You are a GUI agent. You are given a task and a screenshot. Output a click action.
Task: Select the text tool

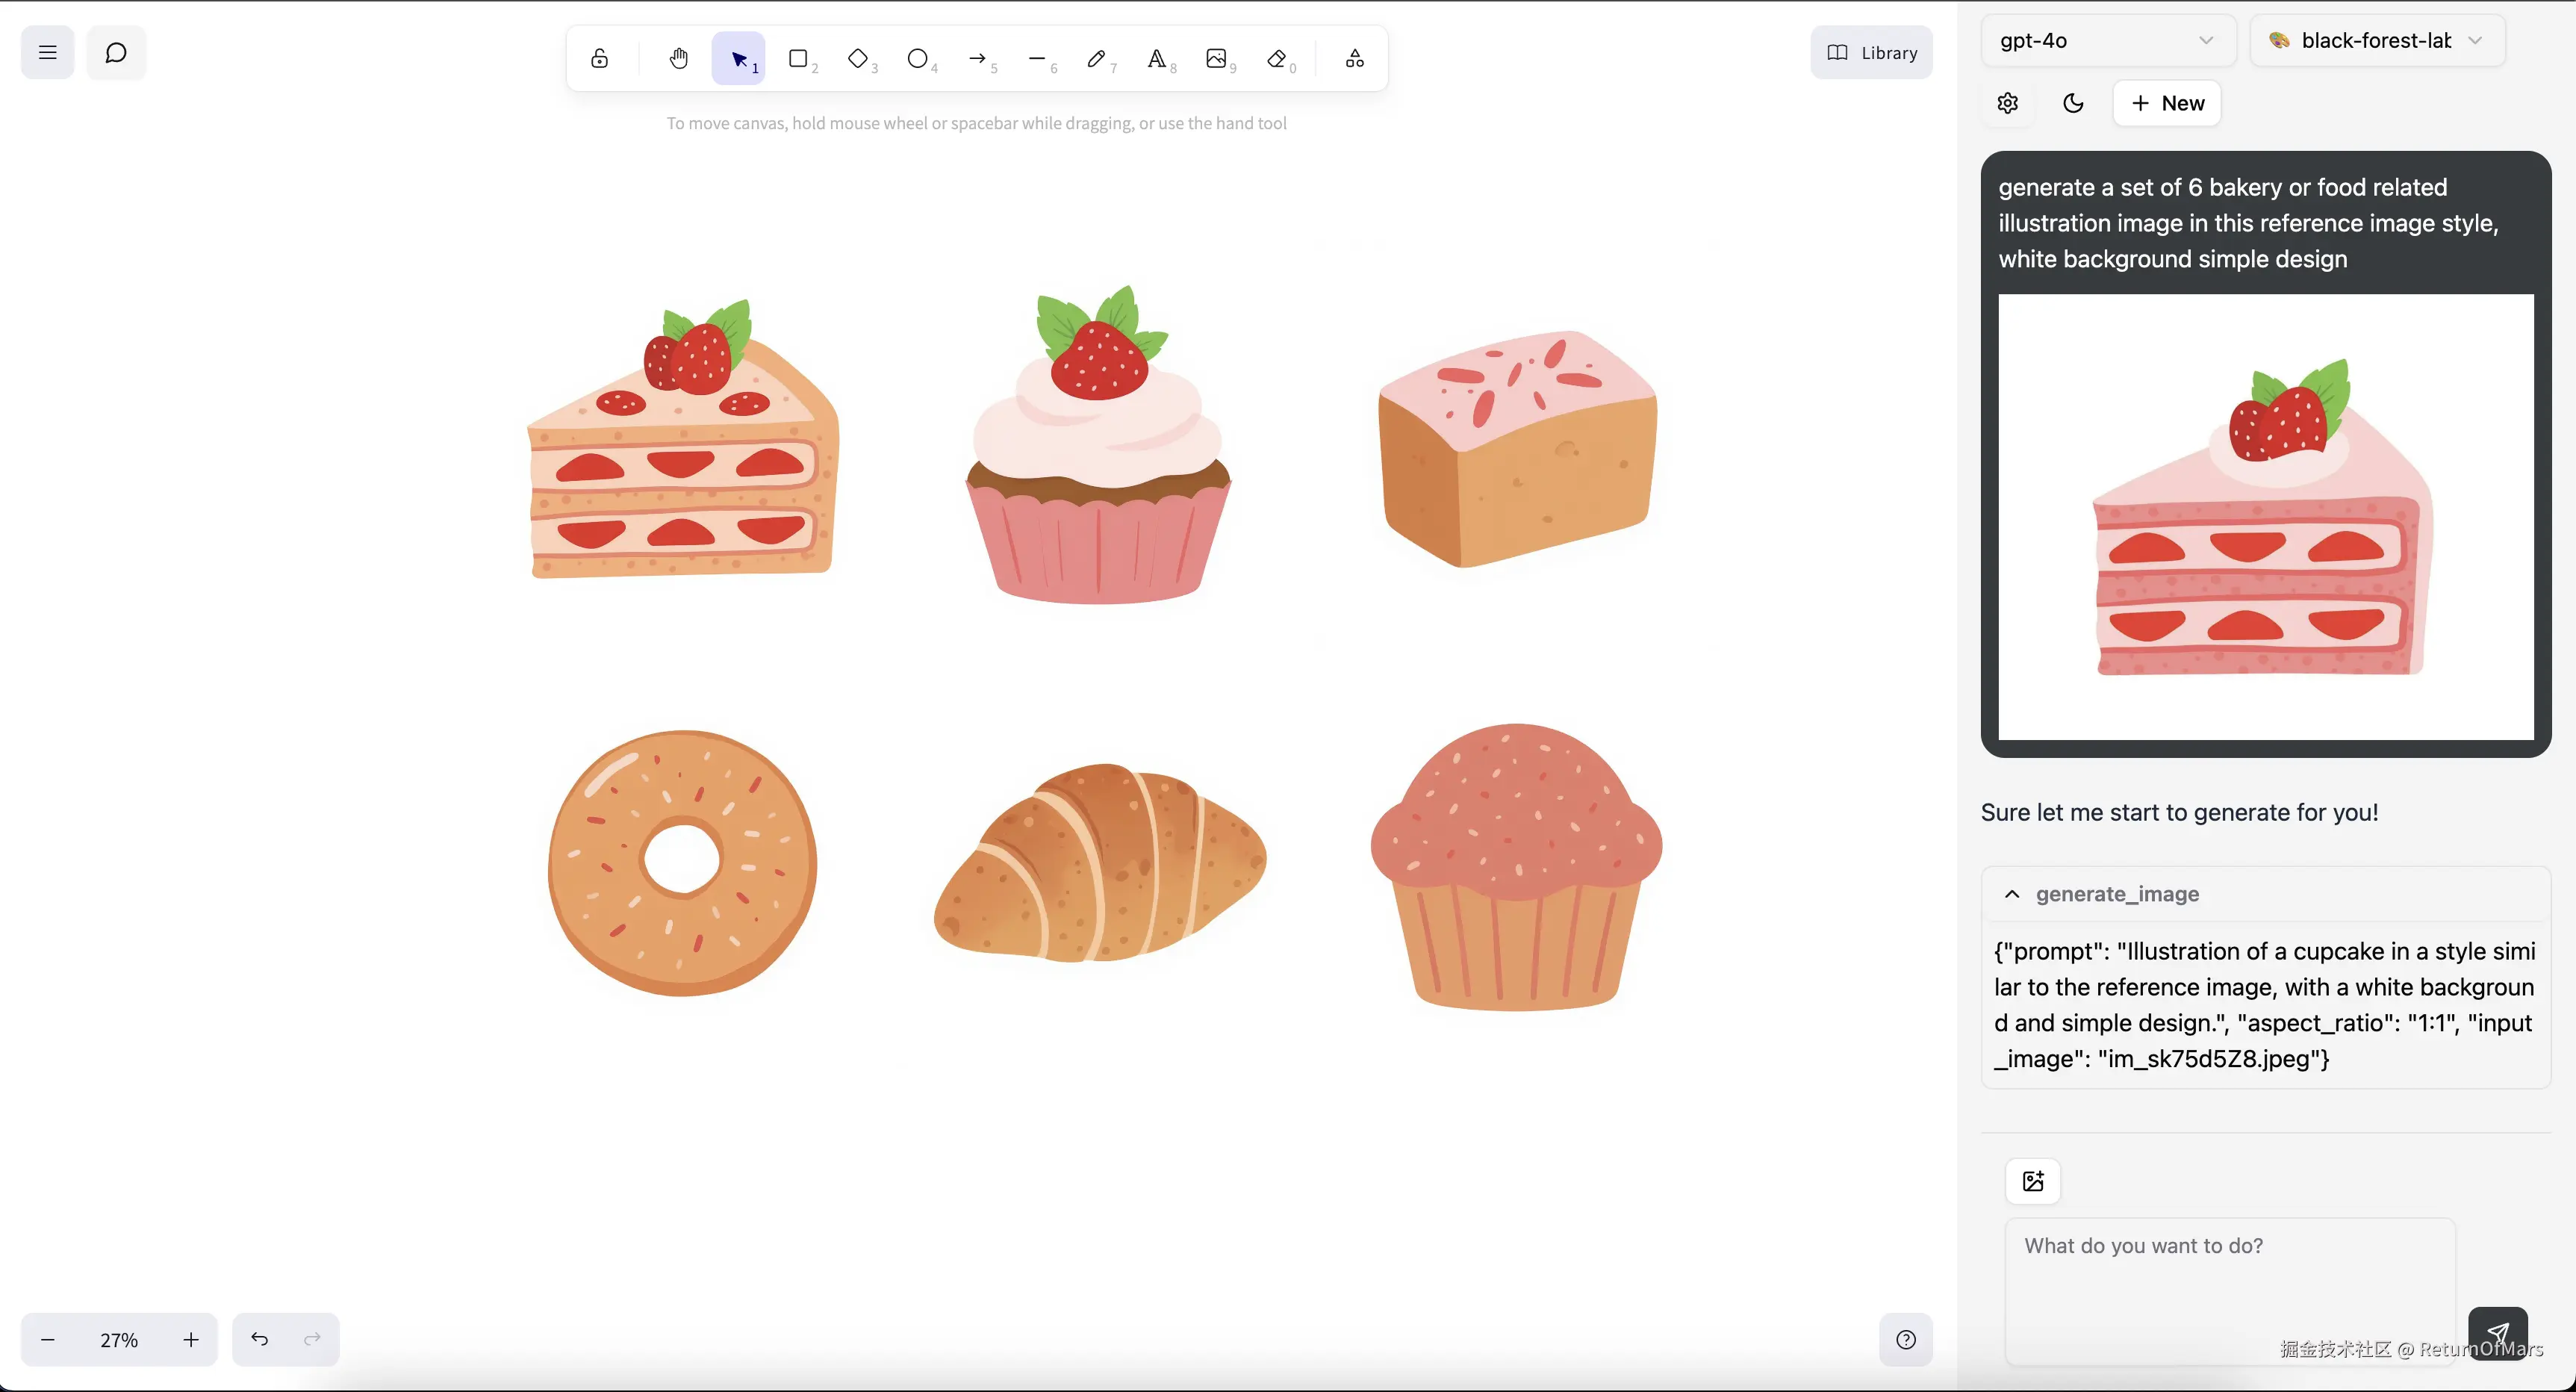click(1156, 58)
